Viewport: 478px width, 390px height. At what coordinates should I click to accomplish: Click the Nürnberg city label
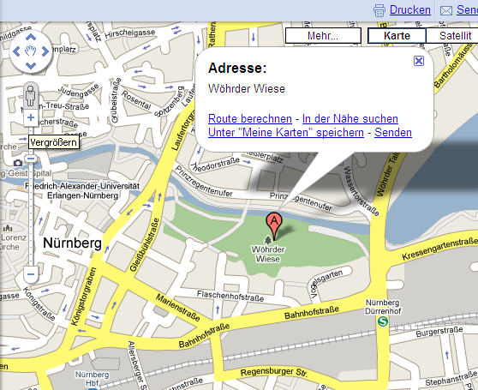[72, 243]
